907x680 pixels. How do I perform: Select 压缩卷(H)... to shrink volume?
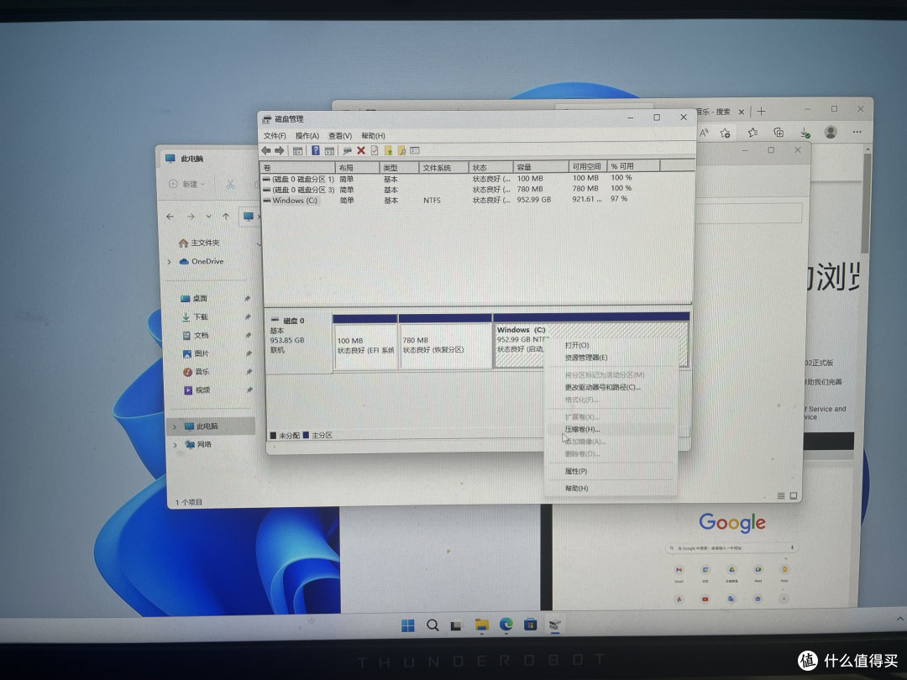(x=582, y=429)
